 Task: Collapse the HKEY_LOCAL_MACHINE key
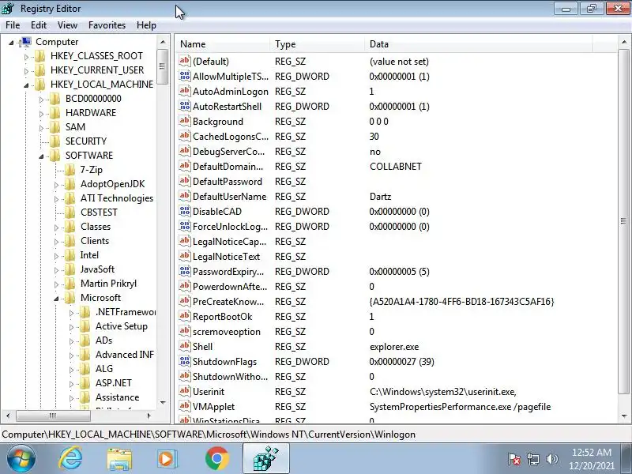pos(26,85)
